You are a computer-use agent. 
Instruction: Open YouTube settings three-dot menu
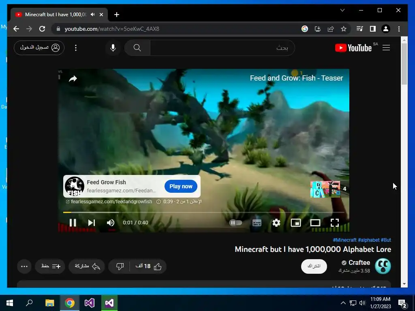(76, 48)
